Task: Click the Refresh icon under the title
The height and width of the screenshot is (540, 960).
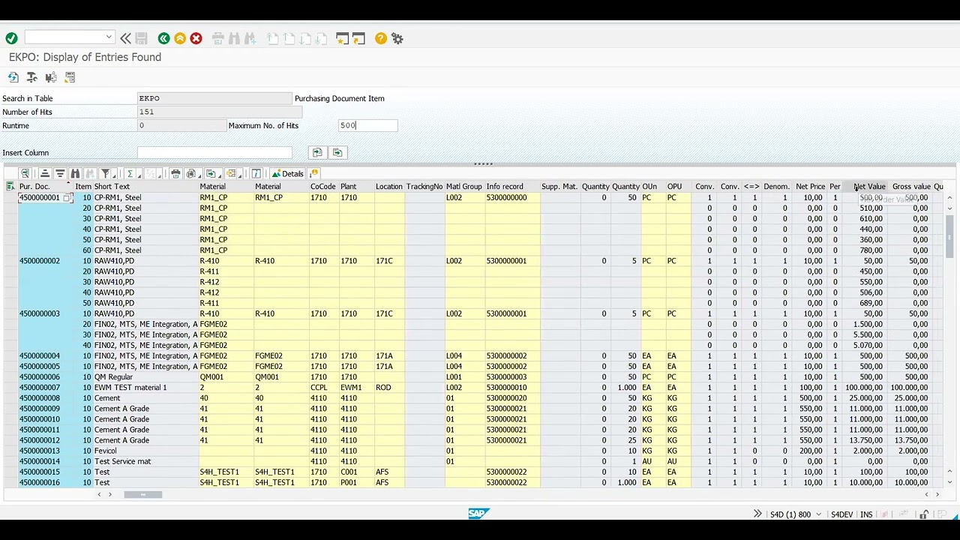Action: pos(13,77)
